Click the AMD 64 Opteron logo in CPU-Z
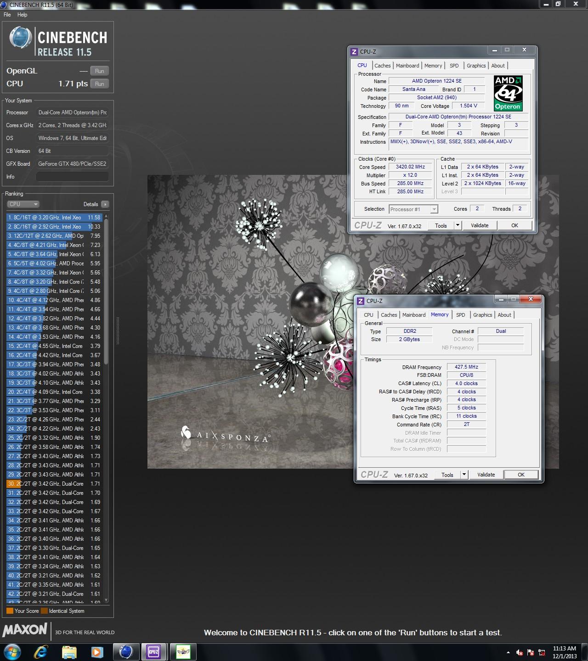Image resolution: width=588 pixels, height=661 pixels. [508, 94]
